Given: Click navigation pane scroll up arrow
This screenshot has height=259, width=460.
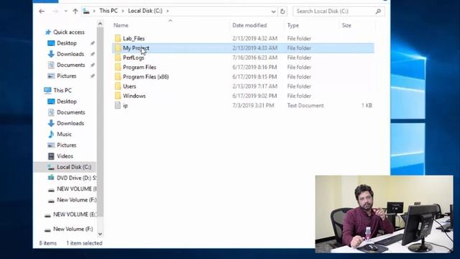Looking at the screenshot, I should tap(100, 24).
